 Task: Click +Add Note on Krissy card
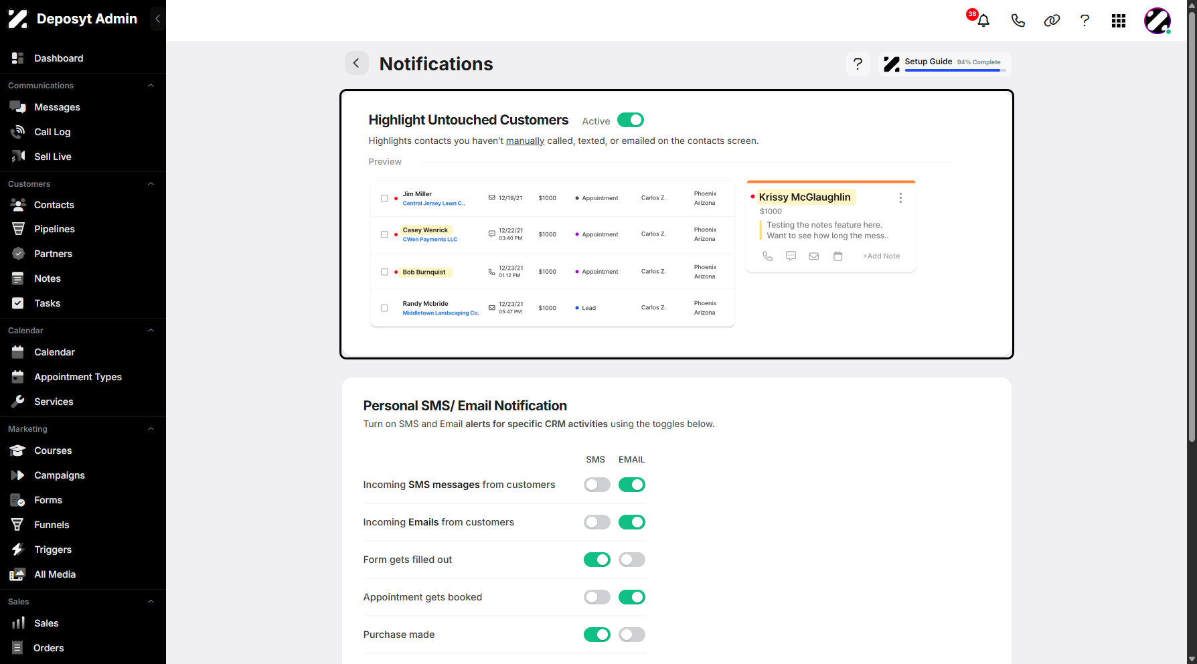[881, 256]
